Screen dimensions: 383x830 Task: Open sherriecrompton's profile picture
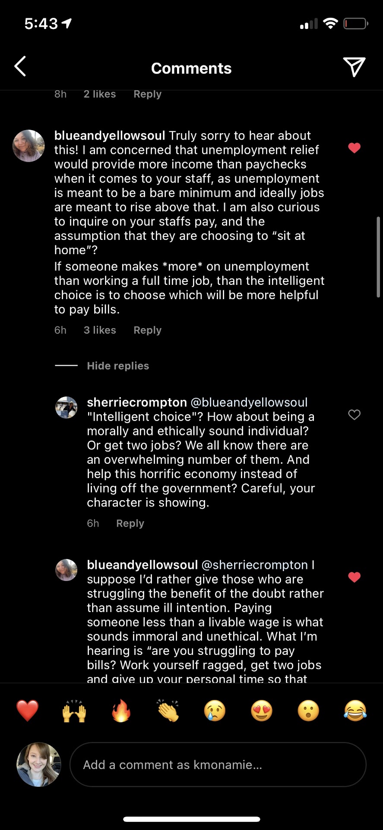(66, 408)
